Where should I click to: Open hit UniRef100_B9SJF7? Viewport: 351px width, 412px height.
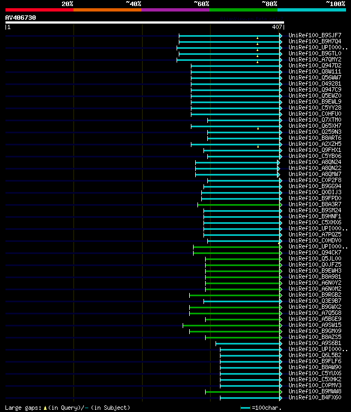(315, 35)
